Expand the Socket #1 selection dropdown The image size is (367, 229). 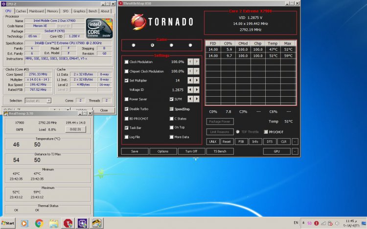(x=48, y=101)
